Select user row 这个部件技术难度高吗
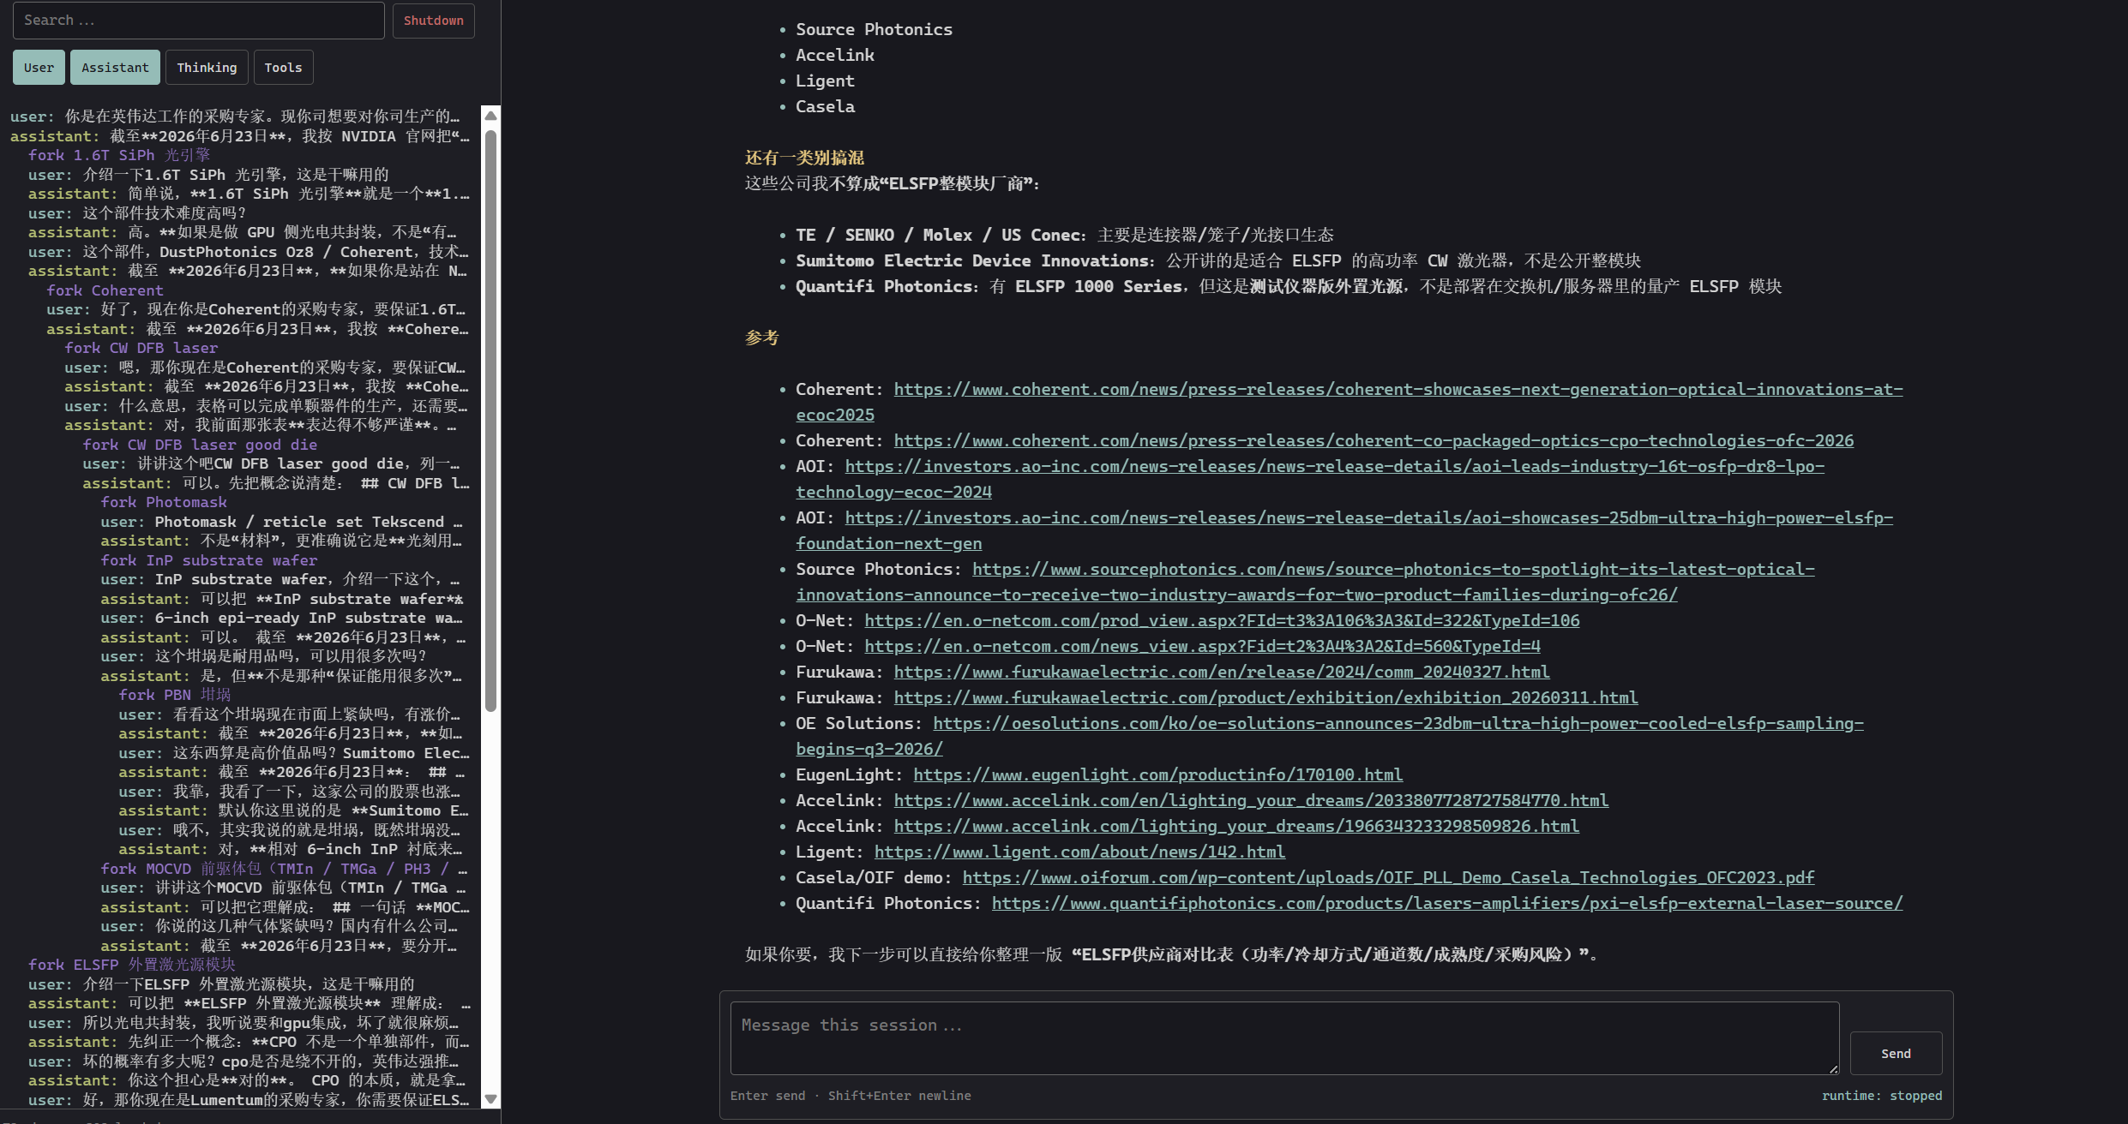 (138, 213)
